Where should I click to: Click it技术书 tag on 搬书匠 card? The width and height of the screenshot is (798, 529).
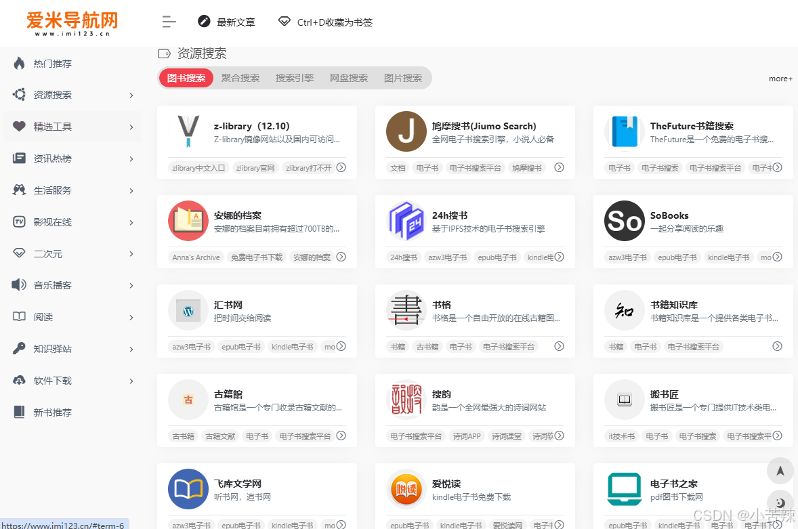click(621, 436)
